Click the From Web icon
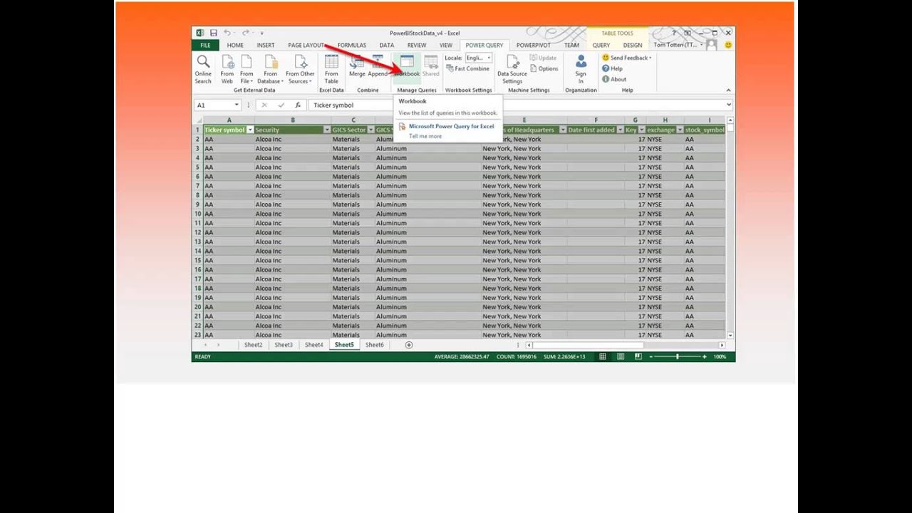Screen dimensions: 912x513 (x=227, y=69)
